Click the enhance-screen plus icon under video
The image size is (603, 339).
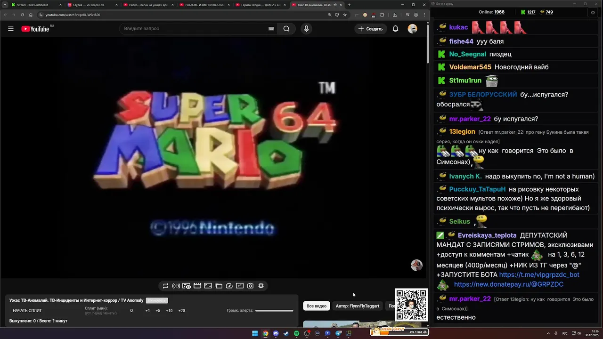240,286
